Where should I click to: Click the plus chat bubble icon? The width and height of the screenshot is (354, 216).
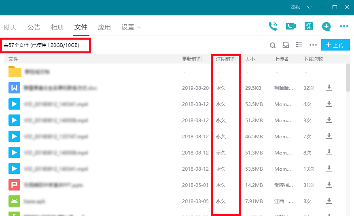point(326,26)
